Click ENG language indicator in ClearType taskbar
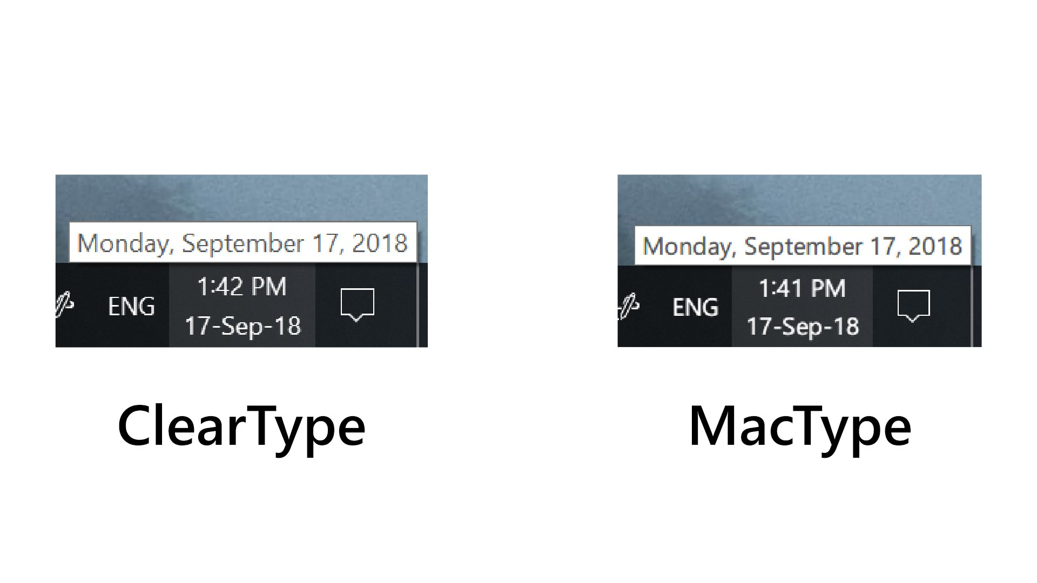This screenshot has width=1037, height=583. [131, 307]
